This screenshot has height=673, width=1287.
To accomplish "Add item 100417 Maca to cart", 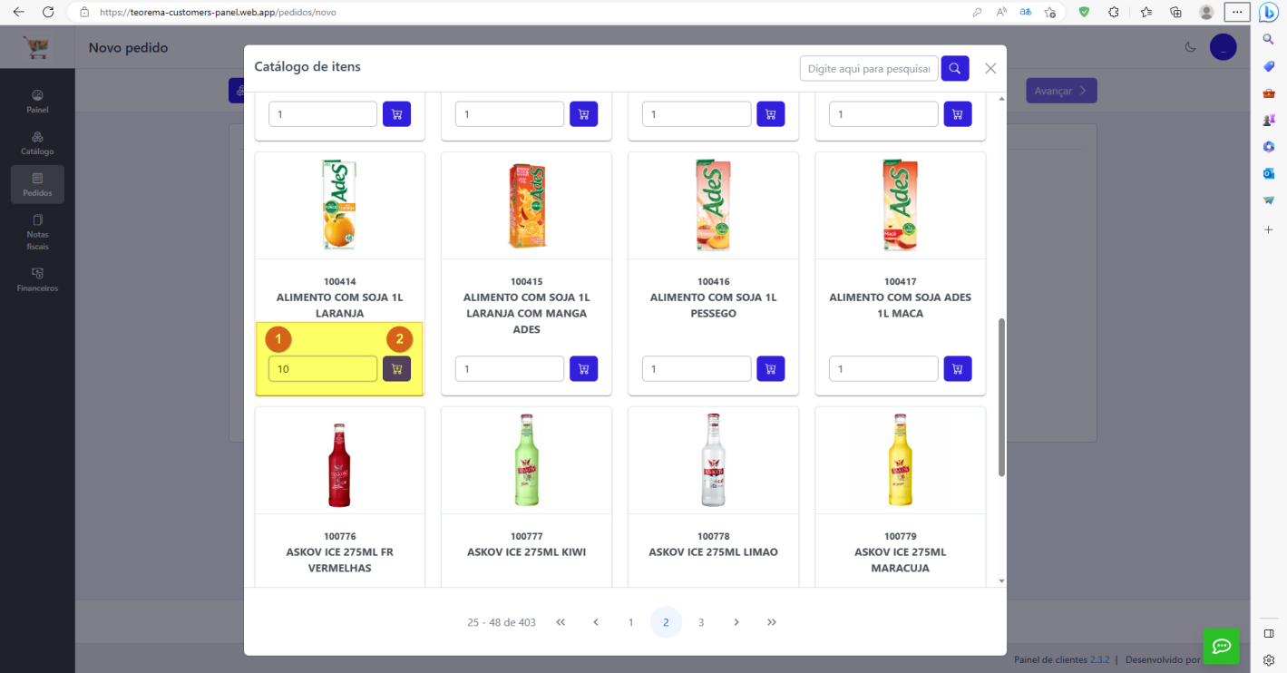I will [x=957, y=369].
